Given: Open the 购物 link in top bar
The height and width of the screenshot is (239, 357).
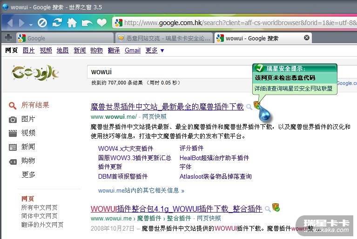Looking at the screenshot, I should [96, 50].
